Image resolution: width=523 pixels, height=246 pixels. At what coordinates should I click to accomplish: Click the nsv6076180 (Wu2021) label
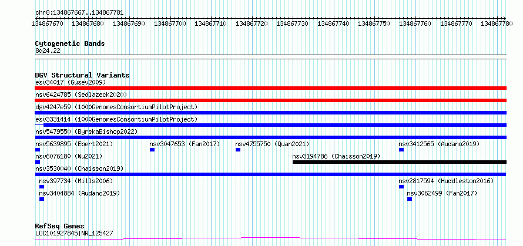[69, 156]
